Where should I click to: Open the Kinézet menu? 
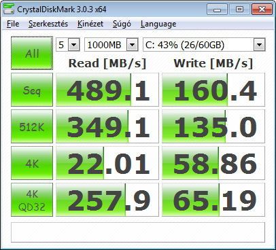(x=90, y=24)
